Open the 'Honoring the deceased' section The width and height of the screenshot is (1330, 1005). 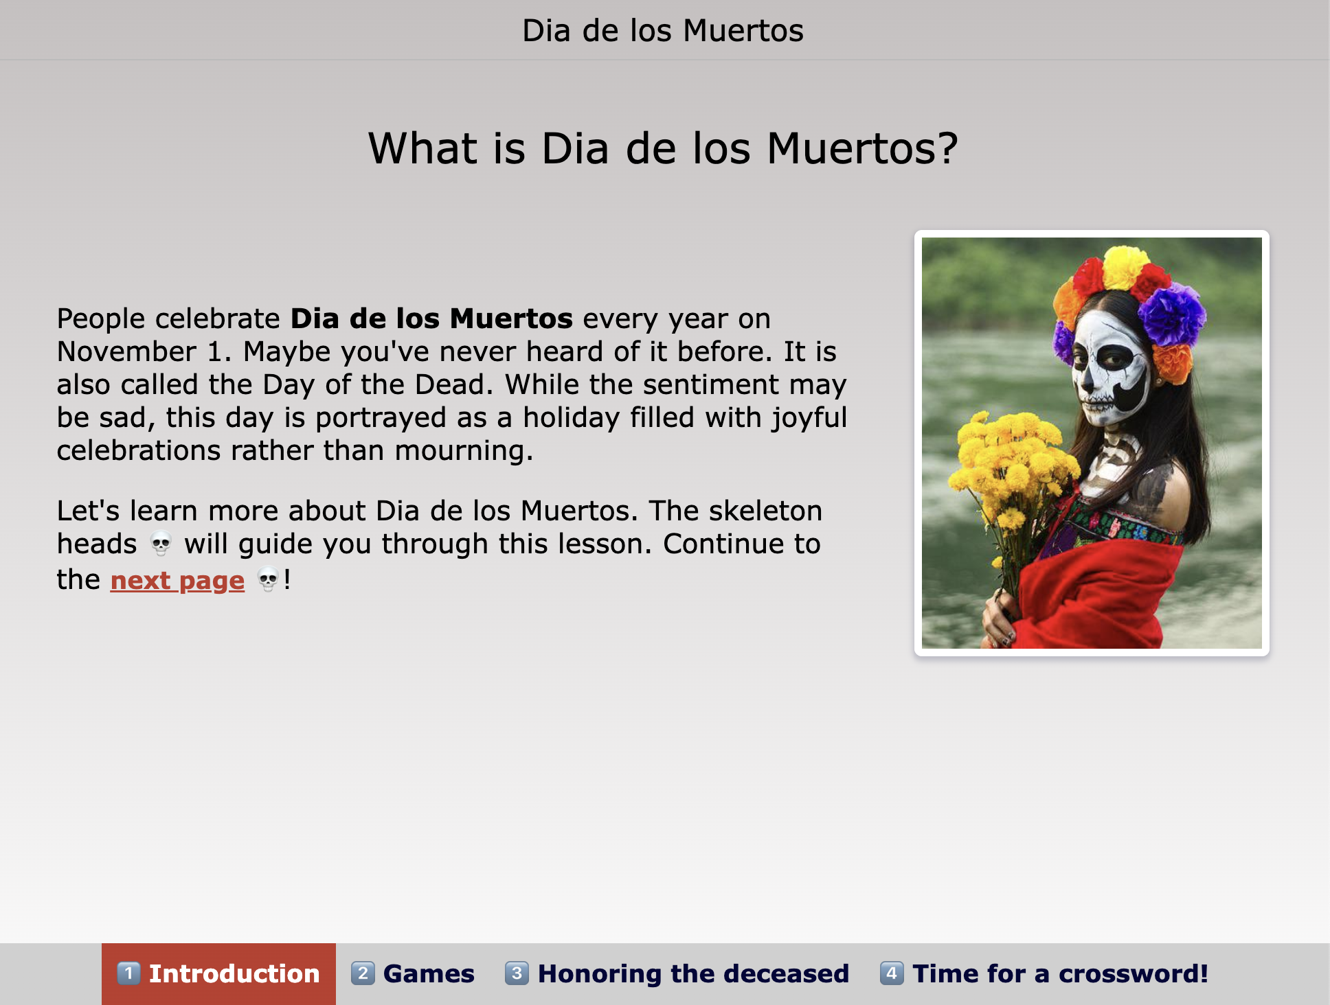pos(693,973)
